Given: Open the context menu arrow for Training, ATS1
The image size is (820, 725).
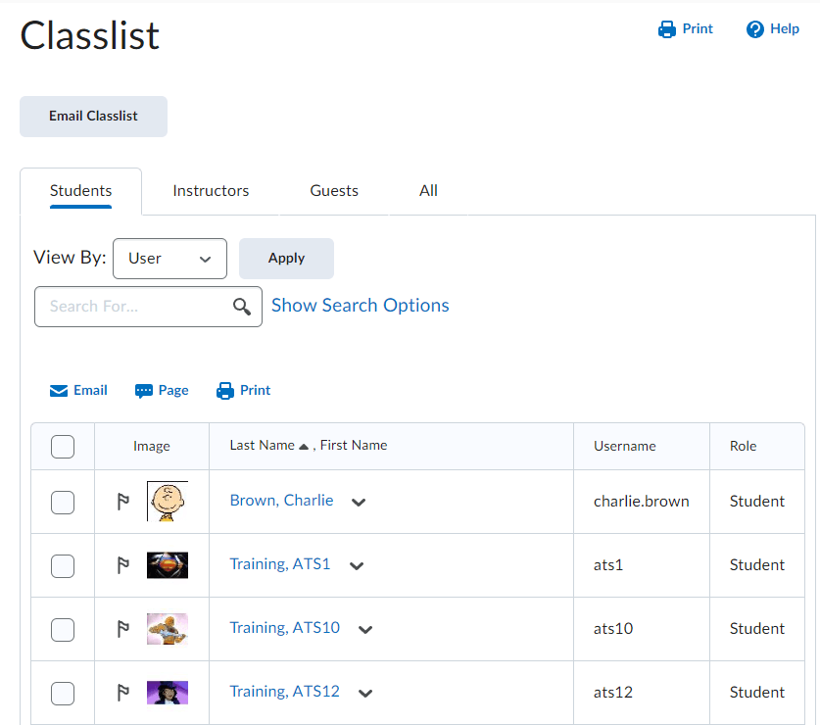Looking at the screenshot, I should [357, 566].
